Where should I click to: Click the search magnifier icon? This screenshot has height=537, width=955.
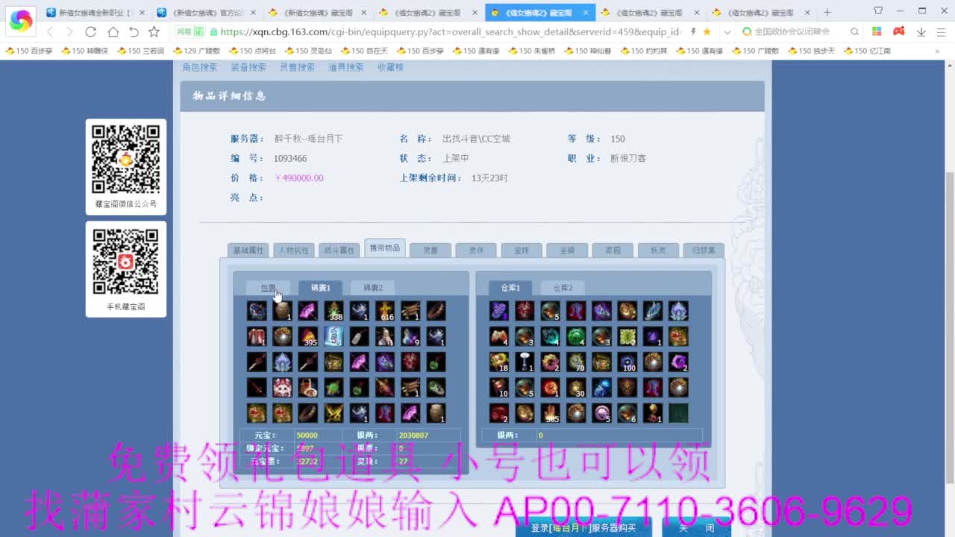point(855,31)
